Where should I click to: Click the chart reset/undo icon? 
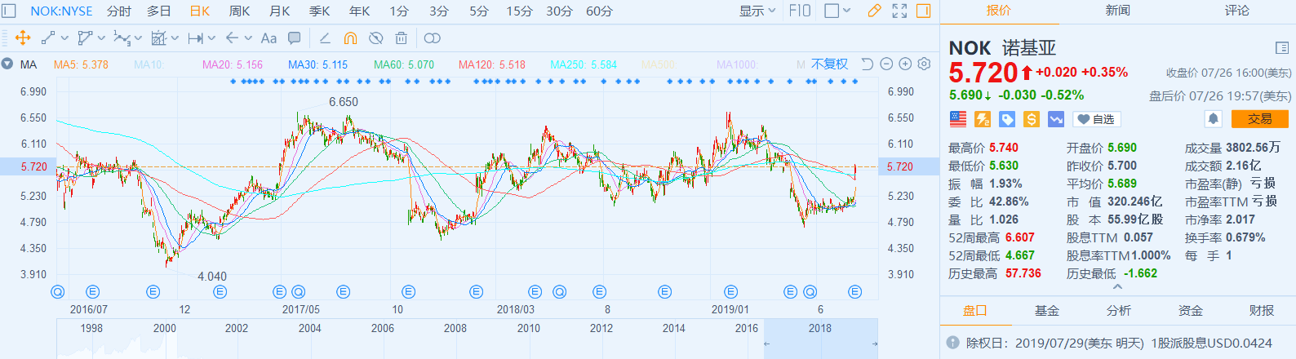tap(868, 64)
